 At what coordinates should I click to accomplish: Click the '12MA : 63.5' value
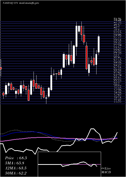pos(16,168)
